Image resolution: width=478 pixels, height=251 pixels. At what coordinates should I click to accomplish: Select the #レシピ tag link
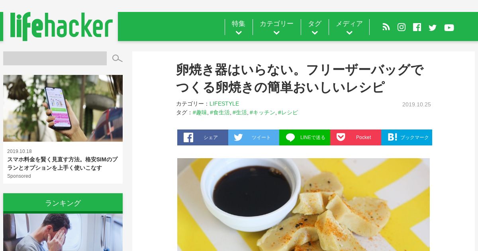(x=288, y=113)
